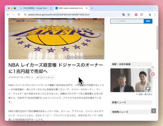Select the NBA Lakers ownership tab
Viewport: 163px width, 126px height.
(71, 8)
